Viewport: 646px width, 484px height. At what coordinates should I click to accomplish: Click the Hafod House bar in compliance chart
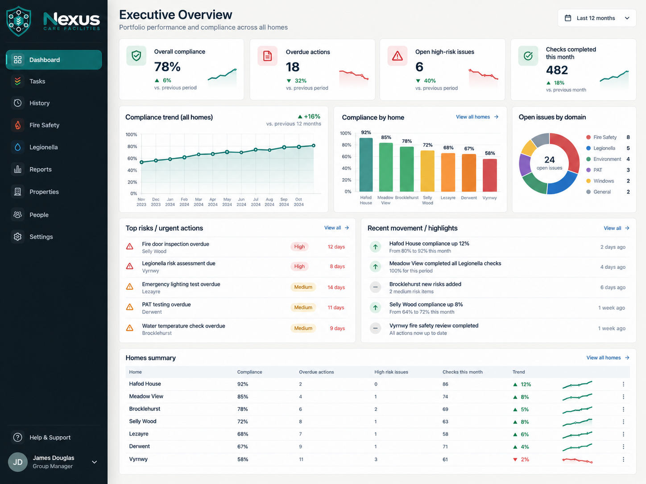point(366,165)
